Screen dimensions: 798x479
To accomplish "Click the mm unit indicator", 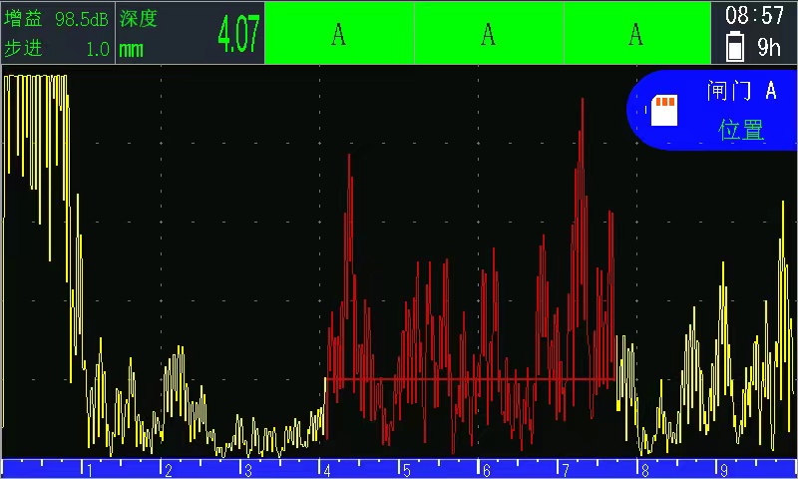I will pyautogui.click(x=131, y=48).
